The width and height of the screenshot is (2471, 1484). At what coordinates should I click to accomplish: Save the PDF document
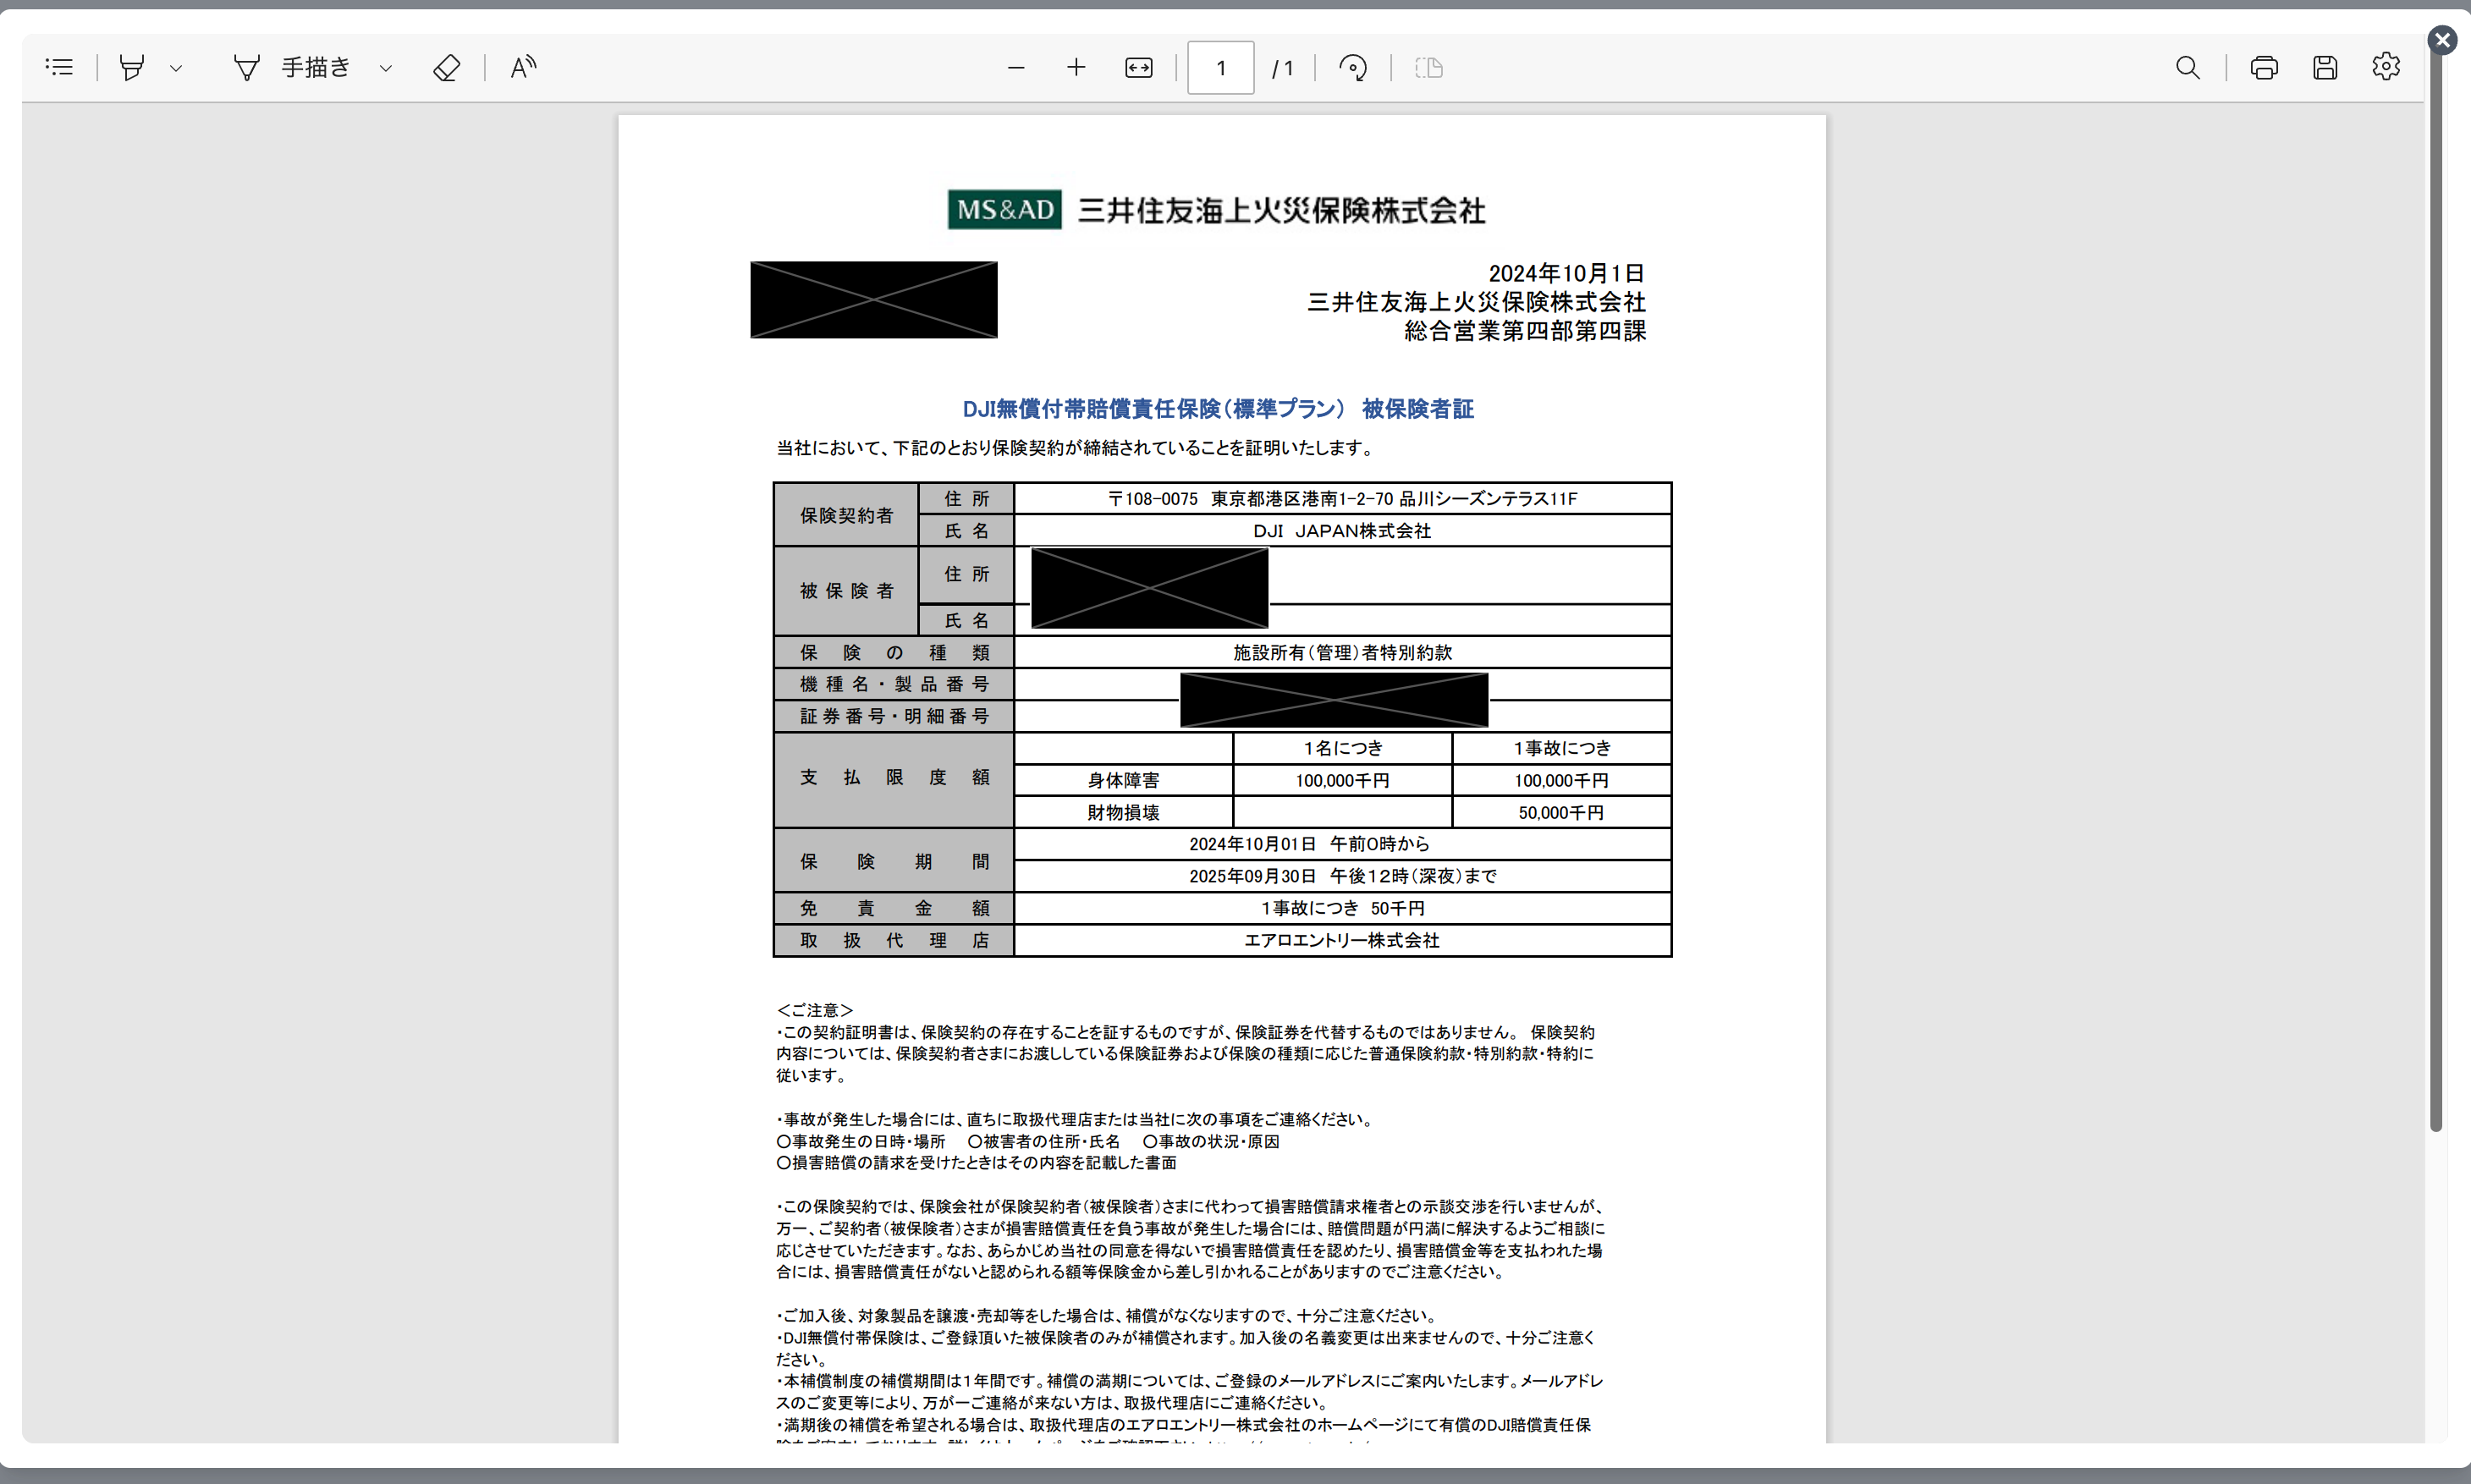click(2325, 67)
